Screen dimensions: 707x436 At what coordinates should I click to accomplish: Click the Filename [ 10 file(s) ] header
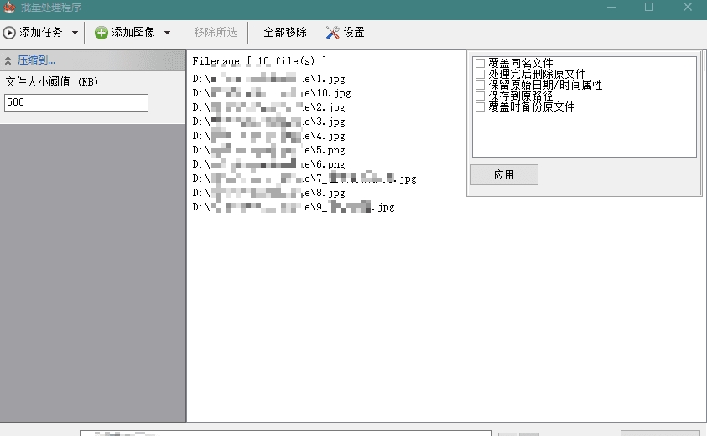(259, 61)
